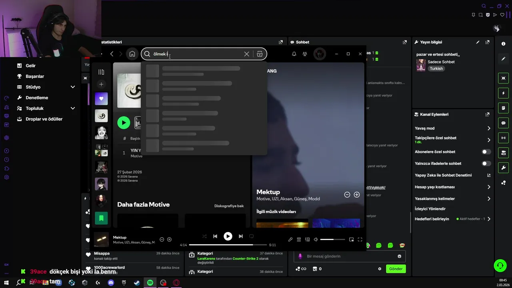Viewport: 512px width, 288px height.
Task: Expand Hedefleri belirleyin row
Action: click(452, 219)
